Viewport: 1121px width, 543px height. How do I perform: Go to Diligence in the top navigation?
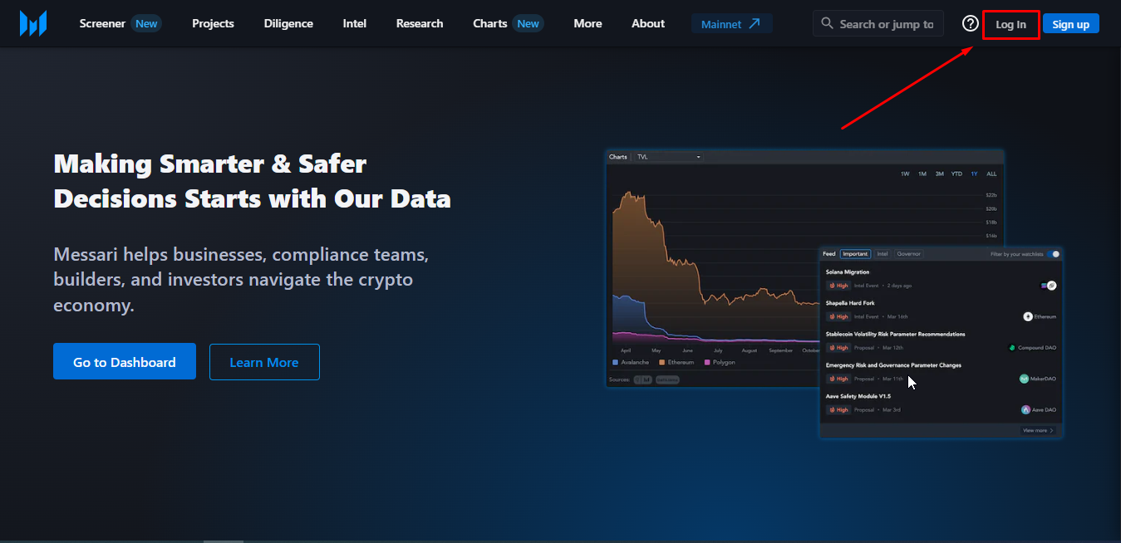pyautogui.click(x=288, y=23)
